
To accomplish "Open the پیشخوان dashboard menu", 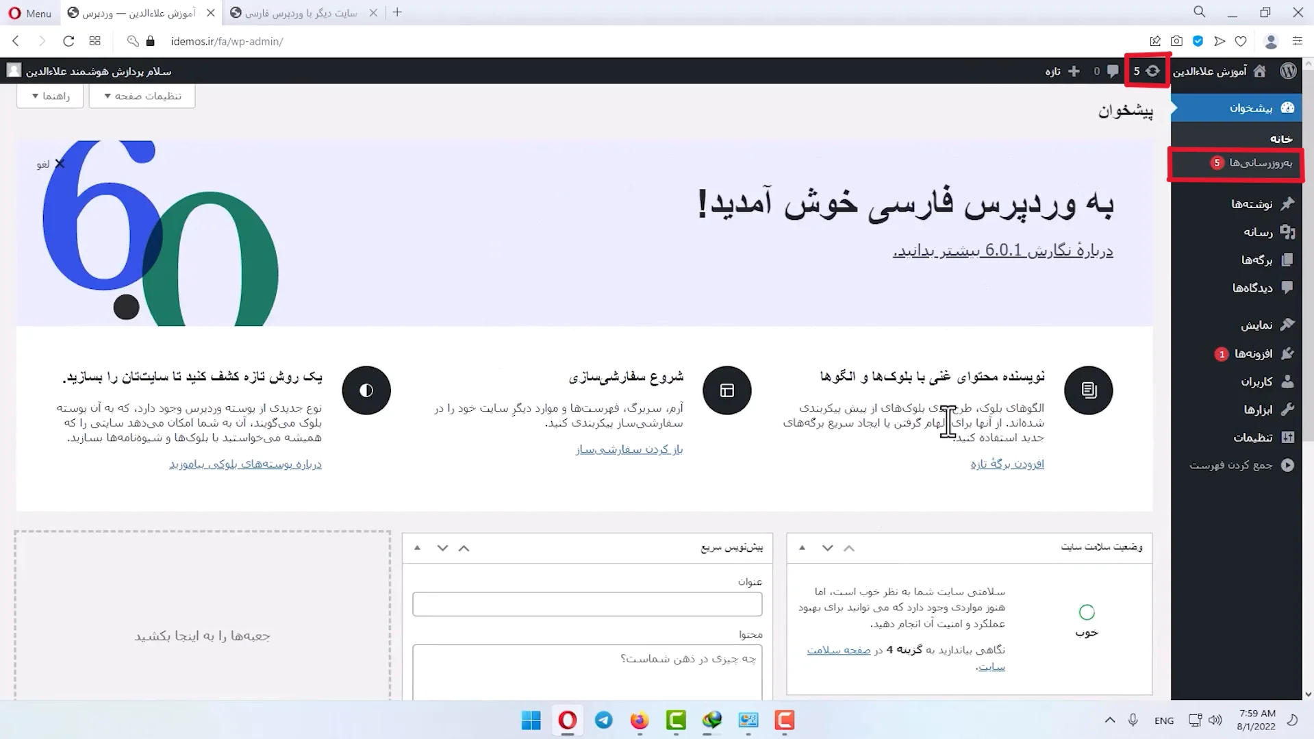I will coord(1236,108).
